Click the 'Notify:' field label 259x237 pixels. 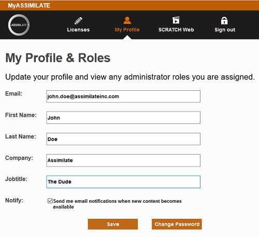click(14, 200)
